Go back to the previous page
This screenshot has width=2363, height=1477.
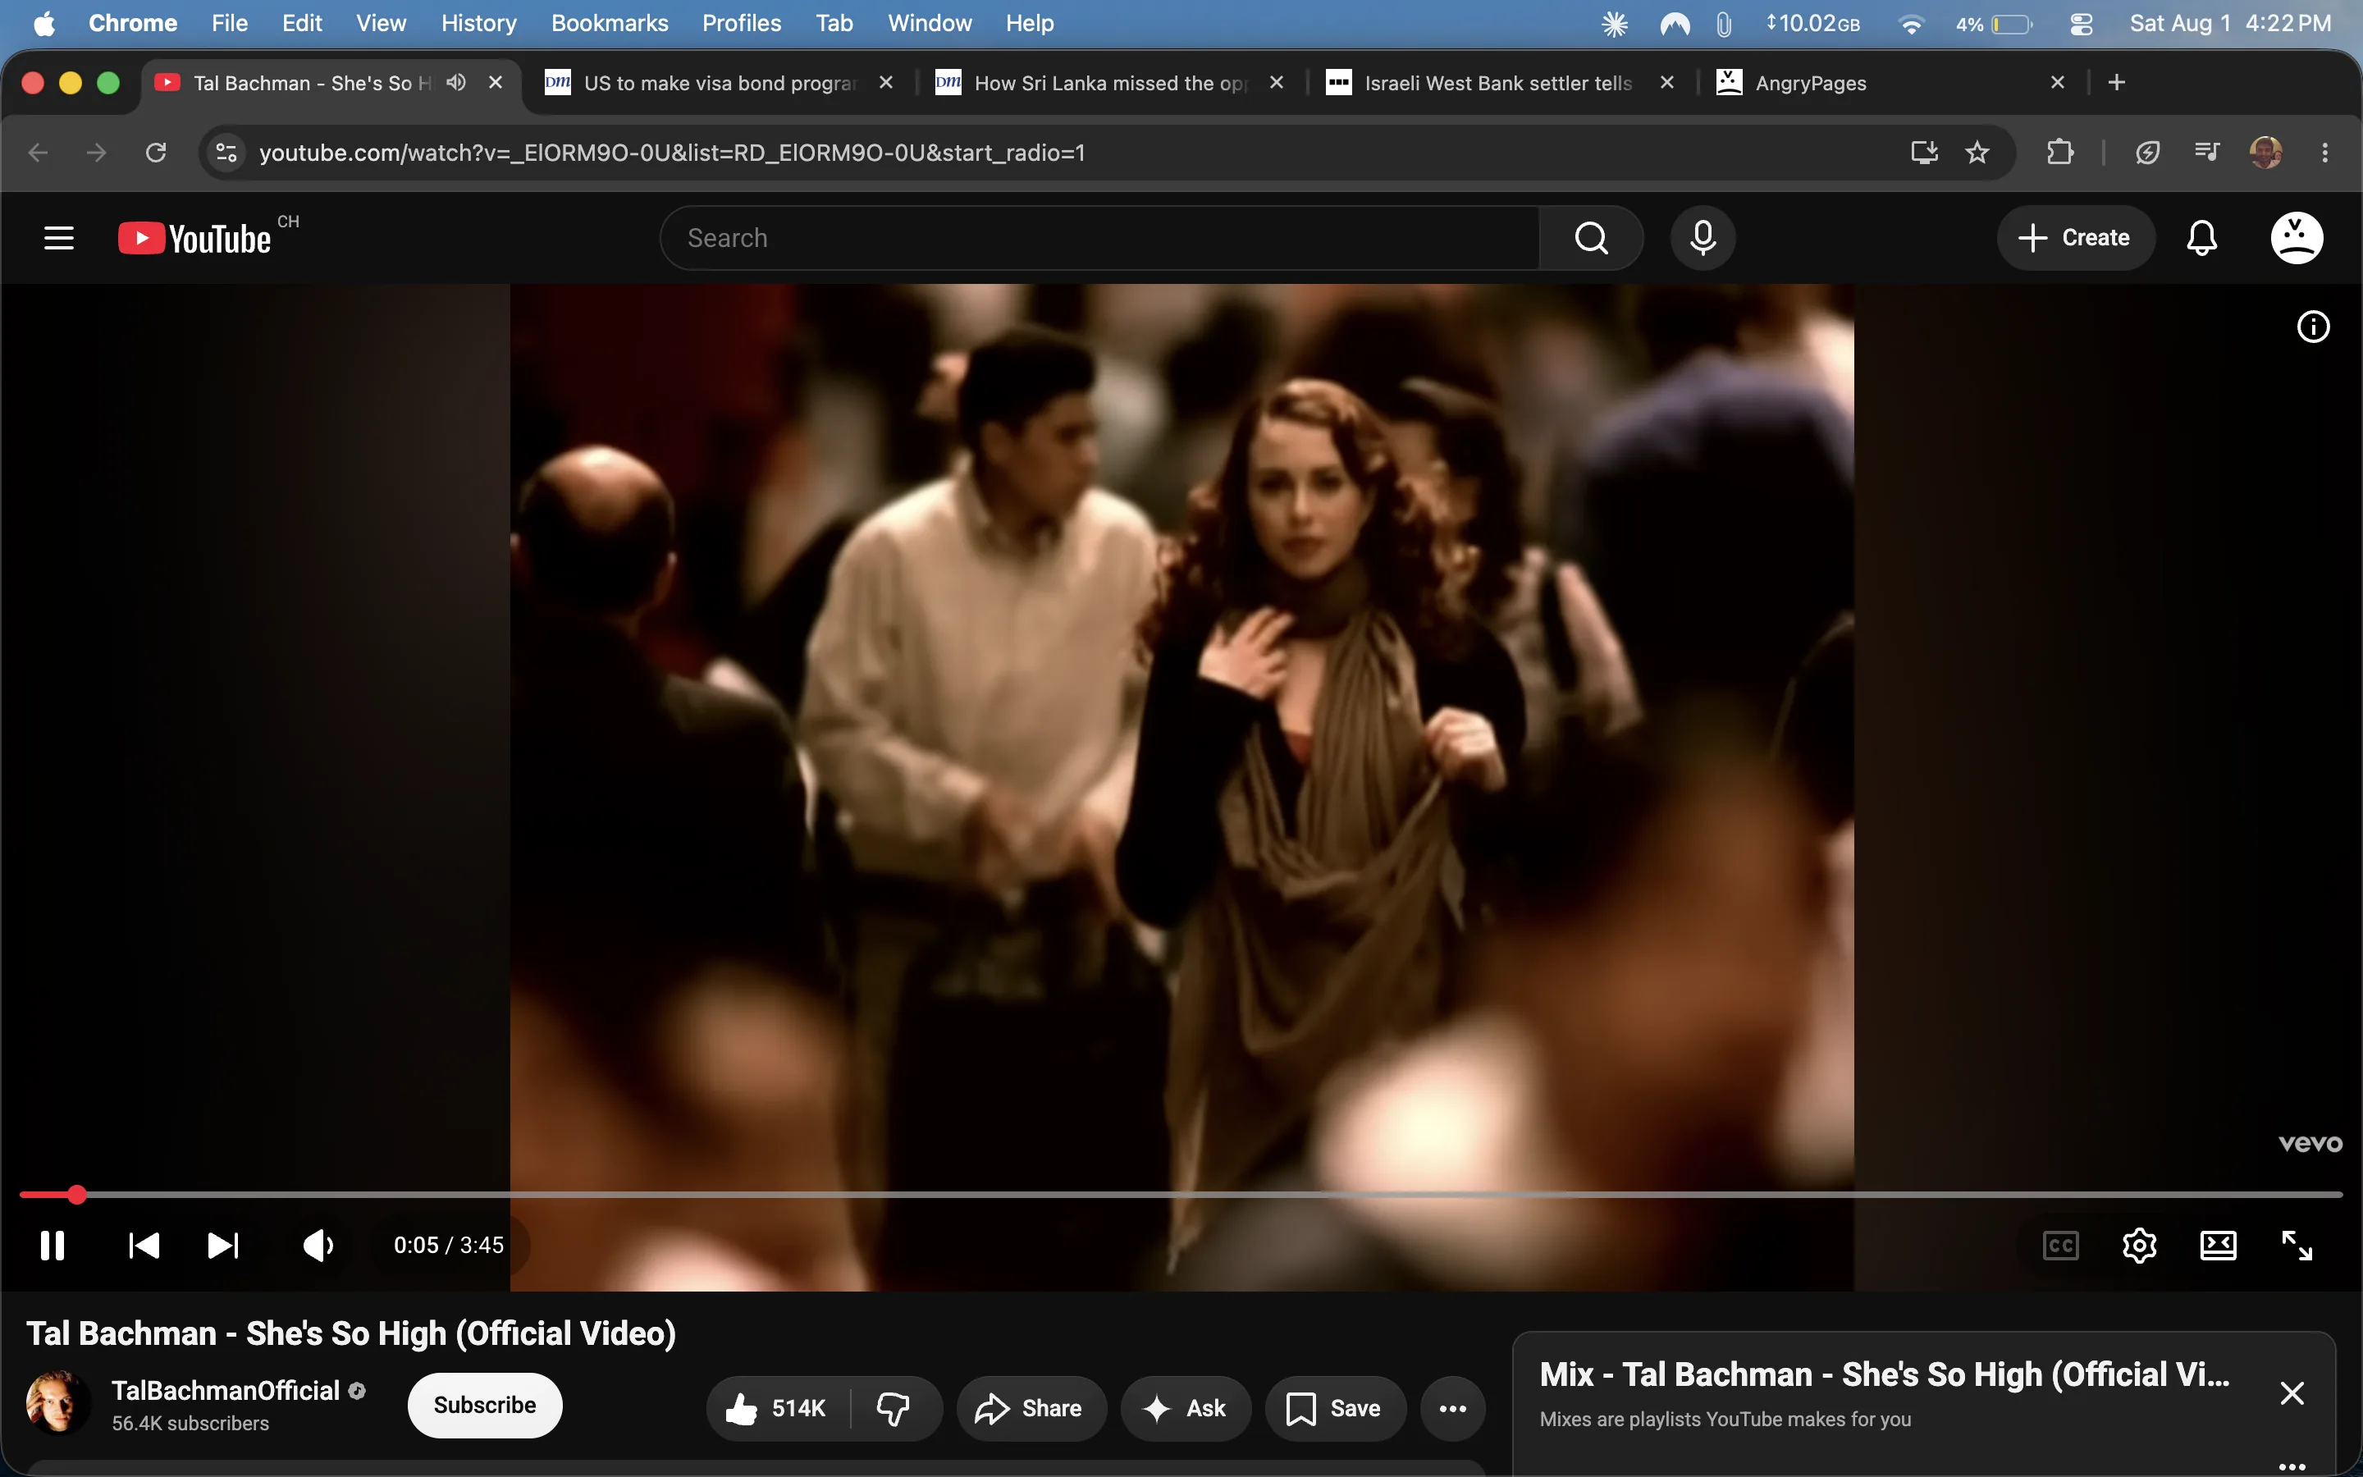click(x=38, y=153)
